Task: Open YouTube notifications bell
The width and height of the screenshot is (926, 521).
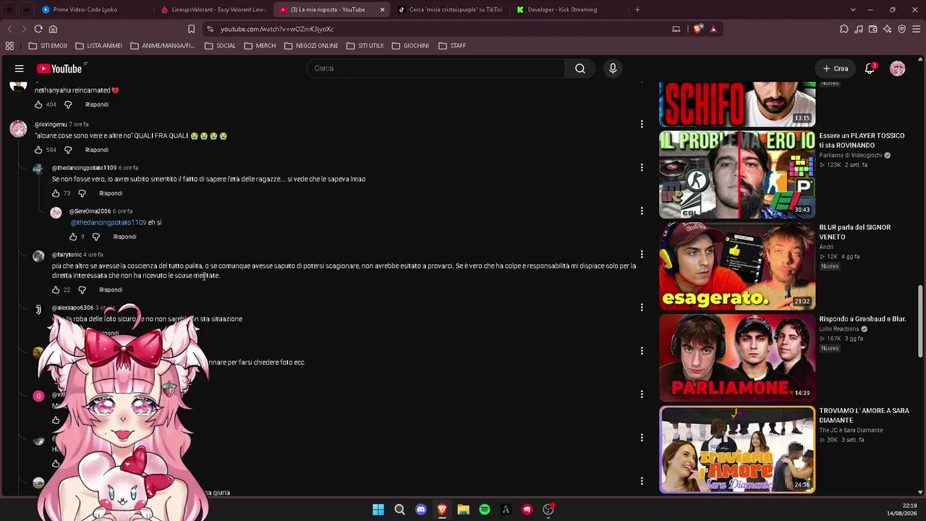Action: point(870,69)
